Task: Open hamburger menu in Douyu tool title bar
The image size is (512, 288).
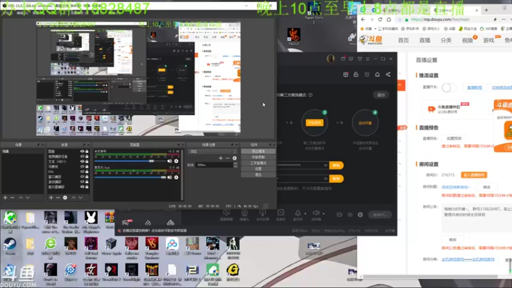Action: [367, 59]
